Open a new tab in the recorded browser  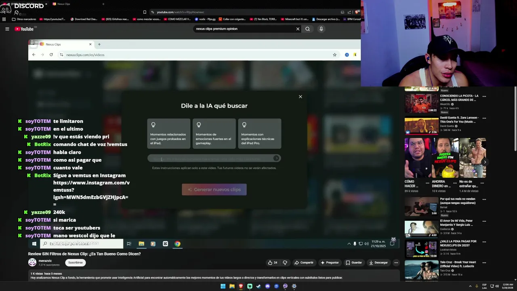pos(99,44)
